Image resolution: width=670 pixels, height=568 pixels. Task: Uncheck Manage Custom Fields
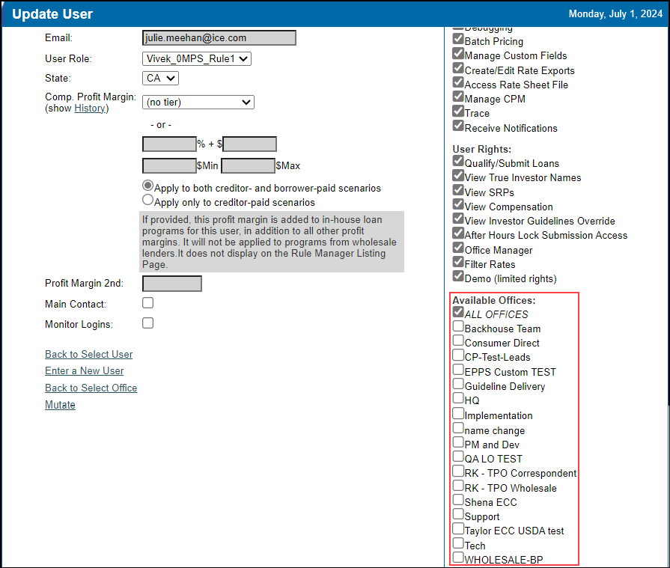point(458,53)
